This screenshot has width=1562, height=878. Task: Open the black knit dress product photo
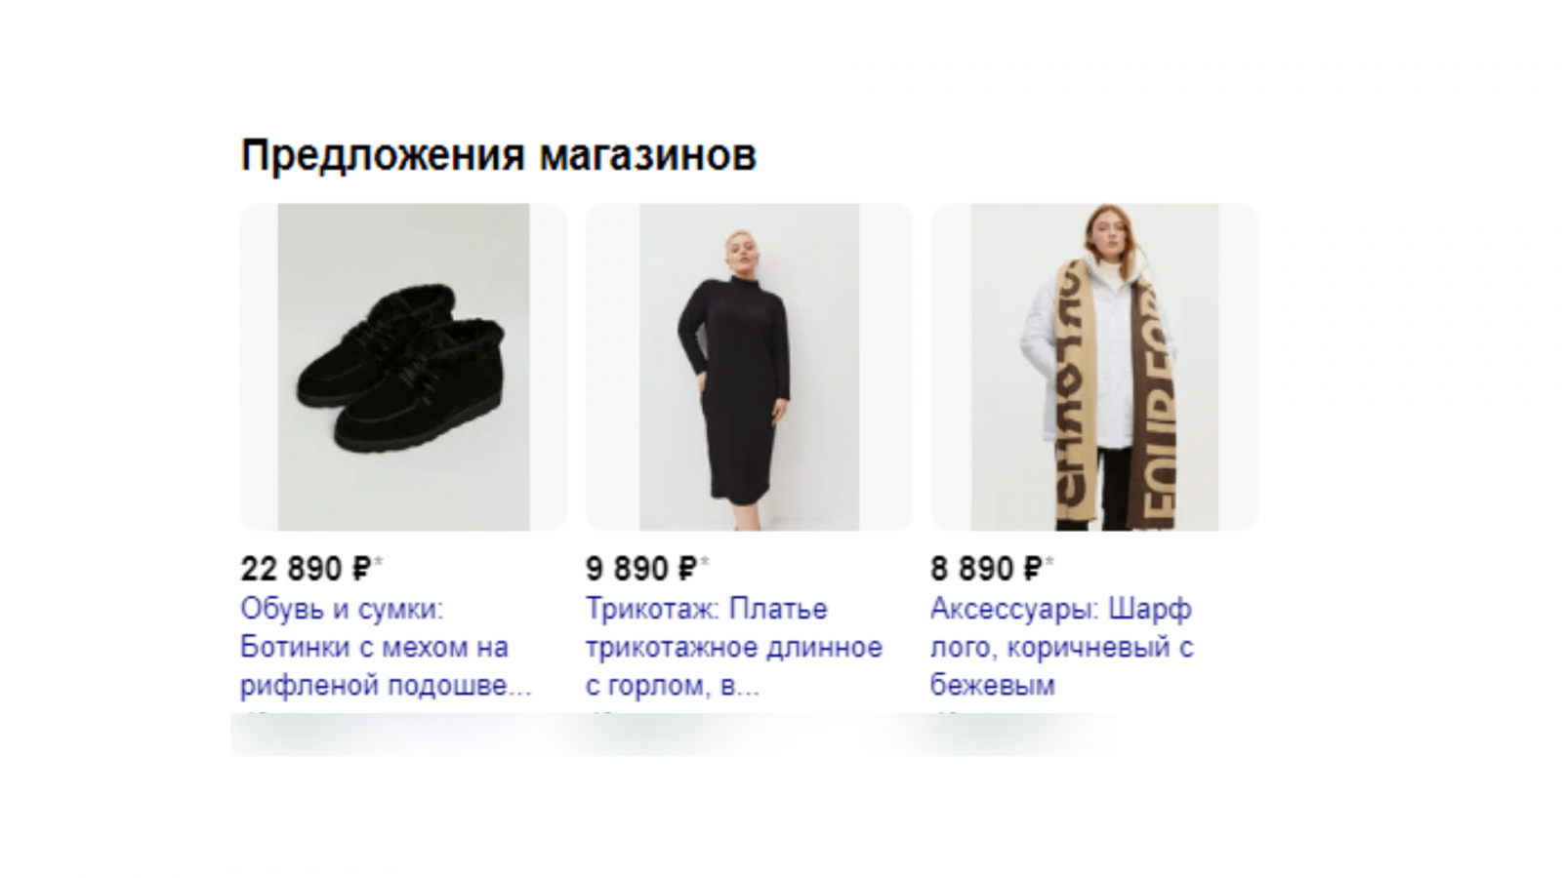[x=749, y=367]
